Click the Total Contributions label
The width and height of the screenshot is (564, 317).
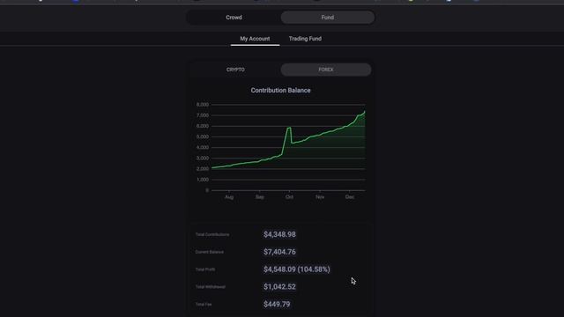click(x=212, y=235)
